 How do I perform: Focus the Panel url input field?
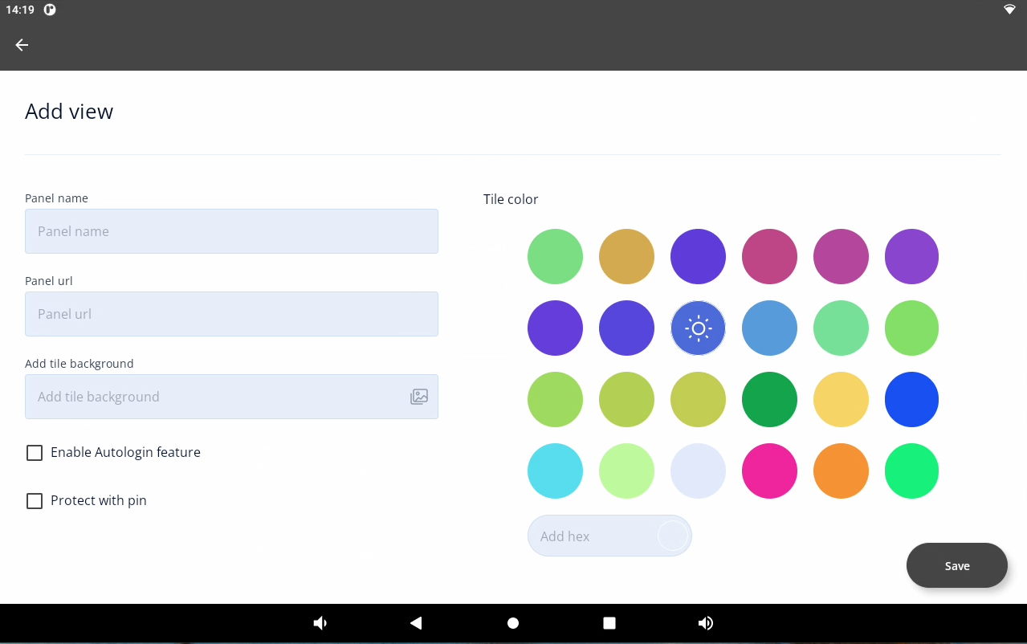click(231, 314)
